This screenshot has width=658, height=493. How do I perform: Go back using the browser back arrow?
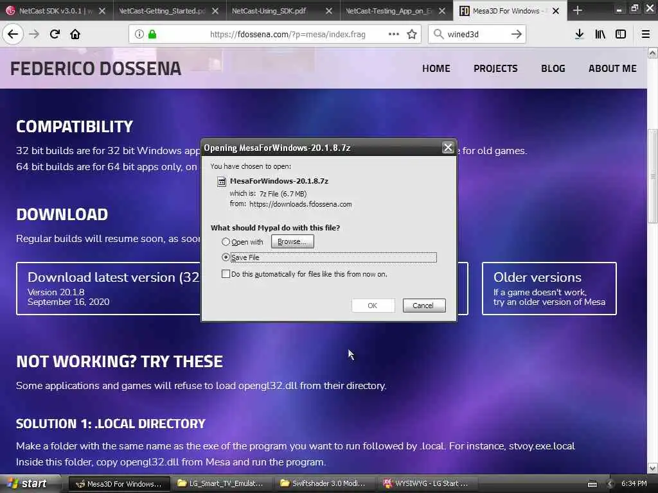(13, 34)
